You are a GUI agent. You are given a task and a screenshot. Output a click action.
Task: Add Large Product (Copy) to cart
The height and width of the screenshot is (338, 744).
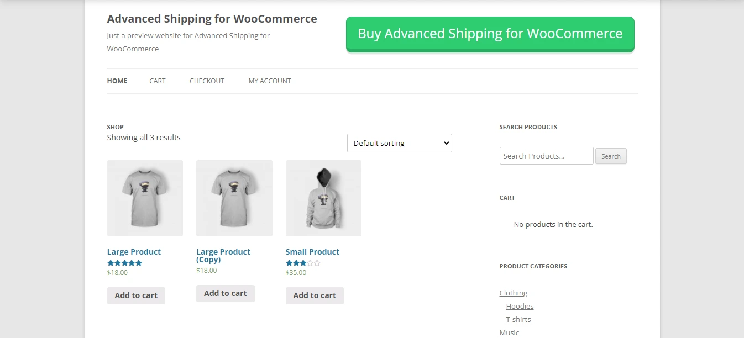point(225,293)
